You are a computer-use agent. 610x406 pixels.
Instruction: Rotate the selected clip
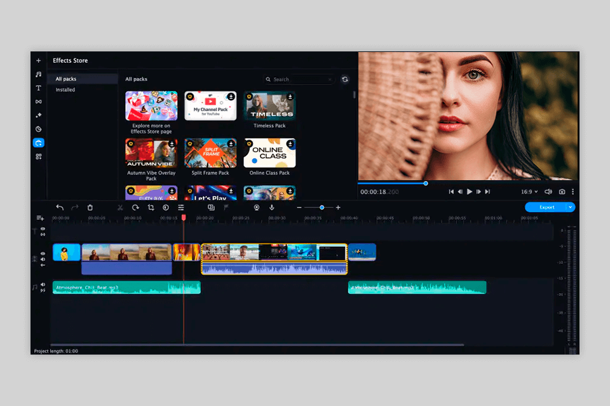coord(135,207)
